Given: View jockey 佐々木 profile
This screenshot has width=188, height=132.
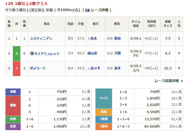Looking at the screenshot, I should 95,68.
